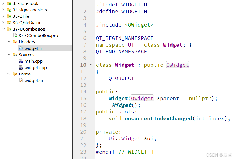Click the '#ifndef WIDGET_H' code line
Viewport: 233px width, 159px height.
[x=121, y=5]
